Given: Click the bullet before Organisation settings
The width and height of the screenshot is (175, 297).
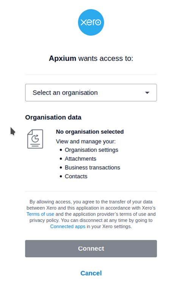Looking at the screenshot, I should [61, 150].
